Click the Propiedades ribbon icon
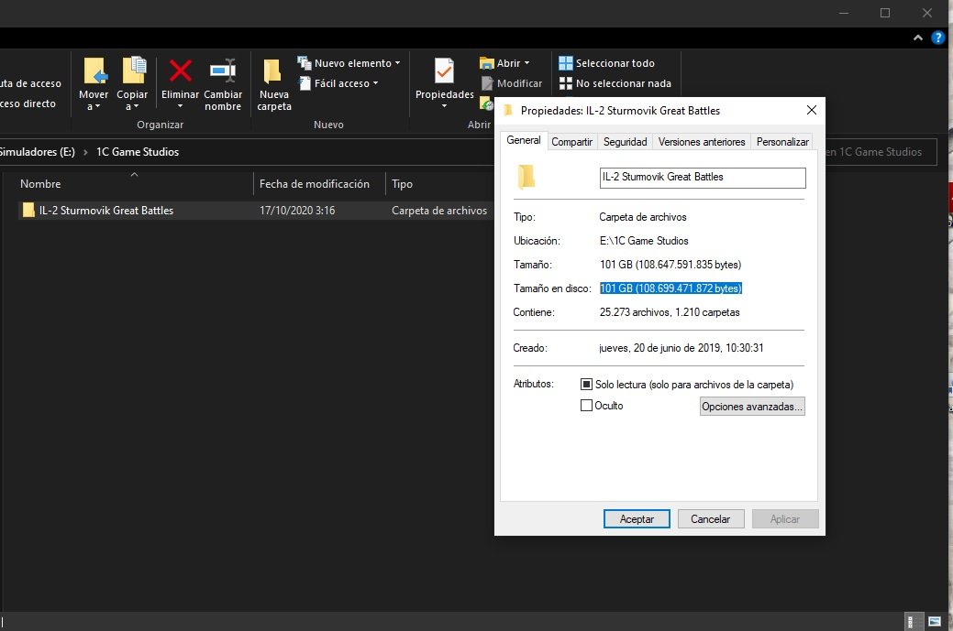This screenshot has width=953, height=631. tap(444, 71)
